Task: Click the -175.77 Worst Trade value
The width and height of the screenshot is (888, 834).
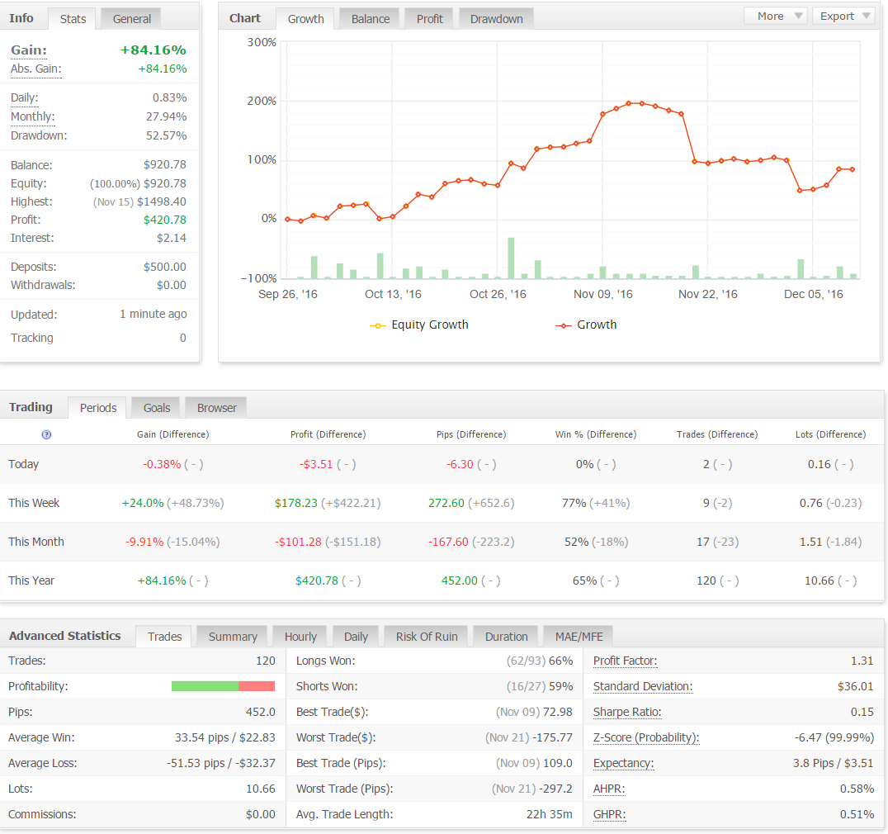Action: [552, 737]
